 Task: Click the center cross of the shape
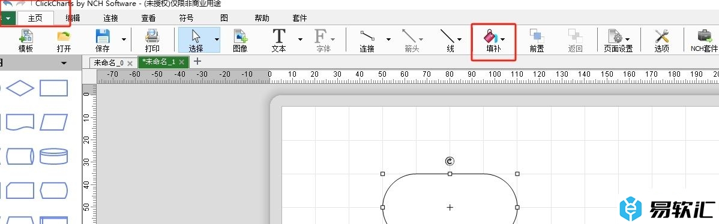click(450, 207)
